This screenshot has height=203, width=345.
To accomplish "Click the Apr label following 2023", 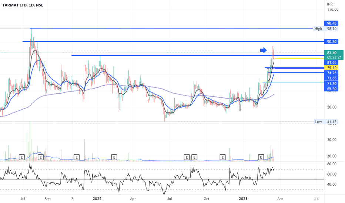I will coord(280,199).
